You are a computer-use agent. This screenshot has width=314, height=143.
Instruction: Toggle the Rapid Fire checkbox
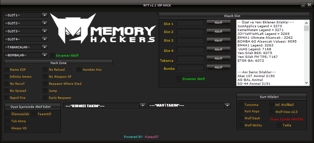(x=7, y=98)
